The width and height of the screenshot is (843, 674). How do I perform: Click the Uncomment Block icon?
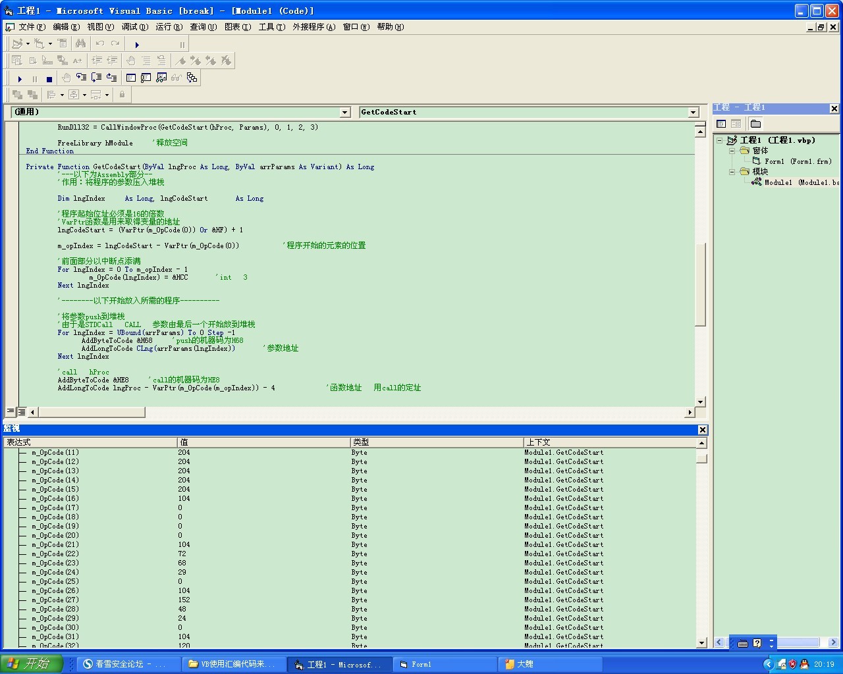pos(161,61)
